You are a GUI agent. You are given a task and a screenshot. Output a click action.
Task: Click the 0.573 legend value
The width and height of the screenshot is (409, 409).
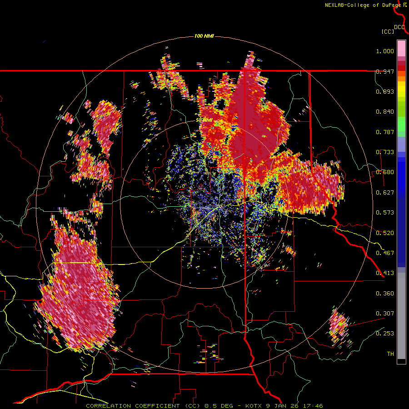385,213
